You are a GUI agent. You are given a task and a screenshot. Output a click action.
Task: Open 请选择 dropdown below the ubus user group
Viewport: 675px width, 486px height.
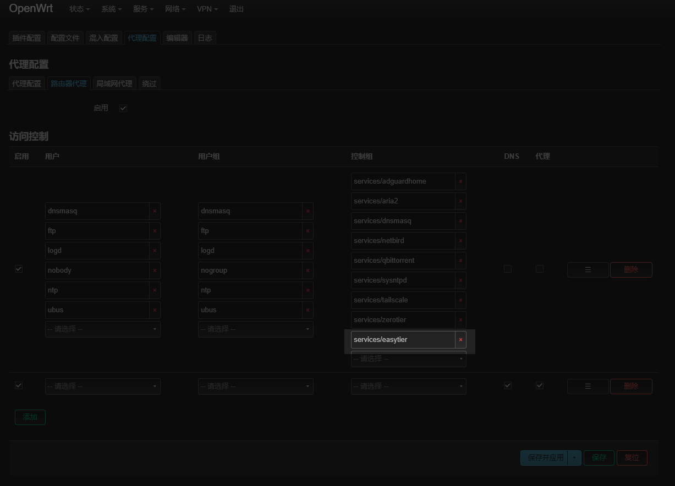click(256, 329)
